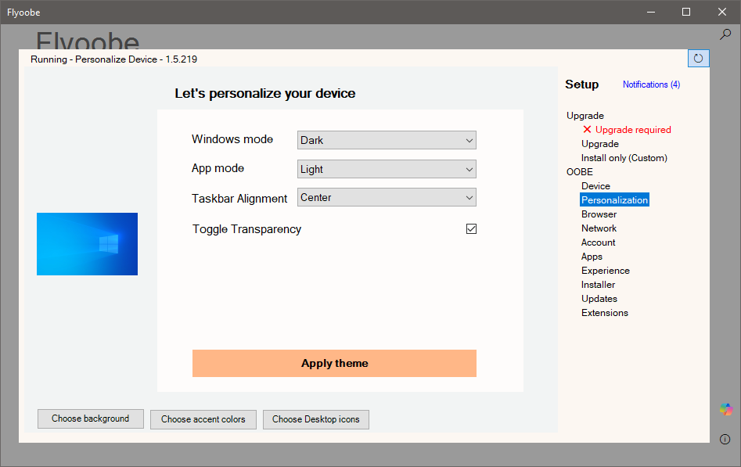Viewport: 741px width, 467px height.
Task: Select Install only (Custom) item
Action: [x=624, y=158]
